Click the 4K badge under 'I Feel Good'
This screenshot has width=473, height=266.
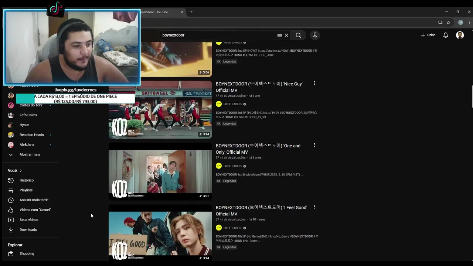218,247
